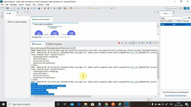Collapse the For Each scope triangle
Image resolution: width=191 pixels, height=107 pixels.
pyautogui.click(x=49, y=28)
